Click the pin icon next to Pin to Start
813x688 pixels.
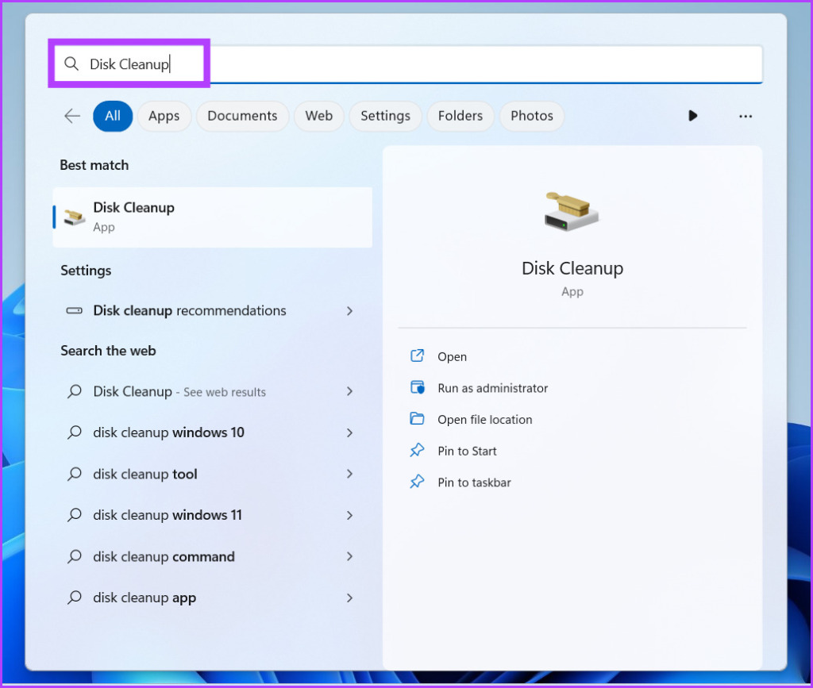(x=418, y=450)
